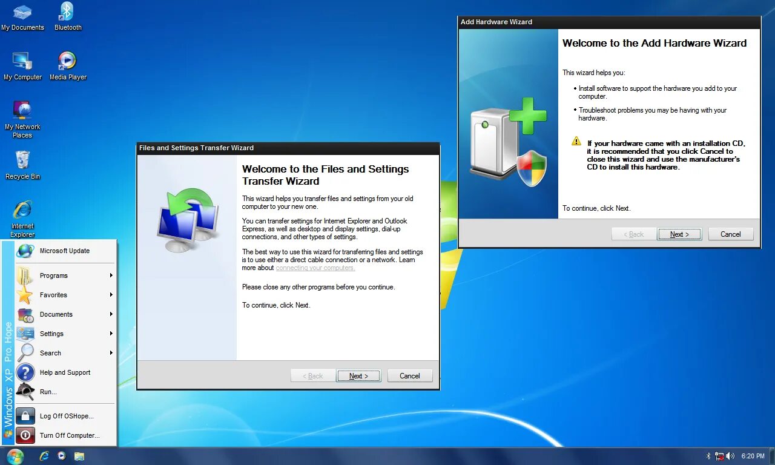
Task: Open Favorites in the Start menu
Action: [65, 295]
